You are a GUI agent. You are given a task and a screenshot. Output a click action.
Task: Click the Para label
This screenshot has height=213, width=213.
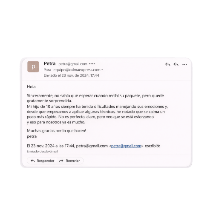[47, 70]
